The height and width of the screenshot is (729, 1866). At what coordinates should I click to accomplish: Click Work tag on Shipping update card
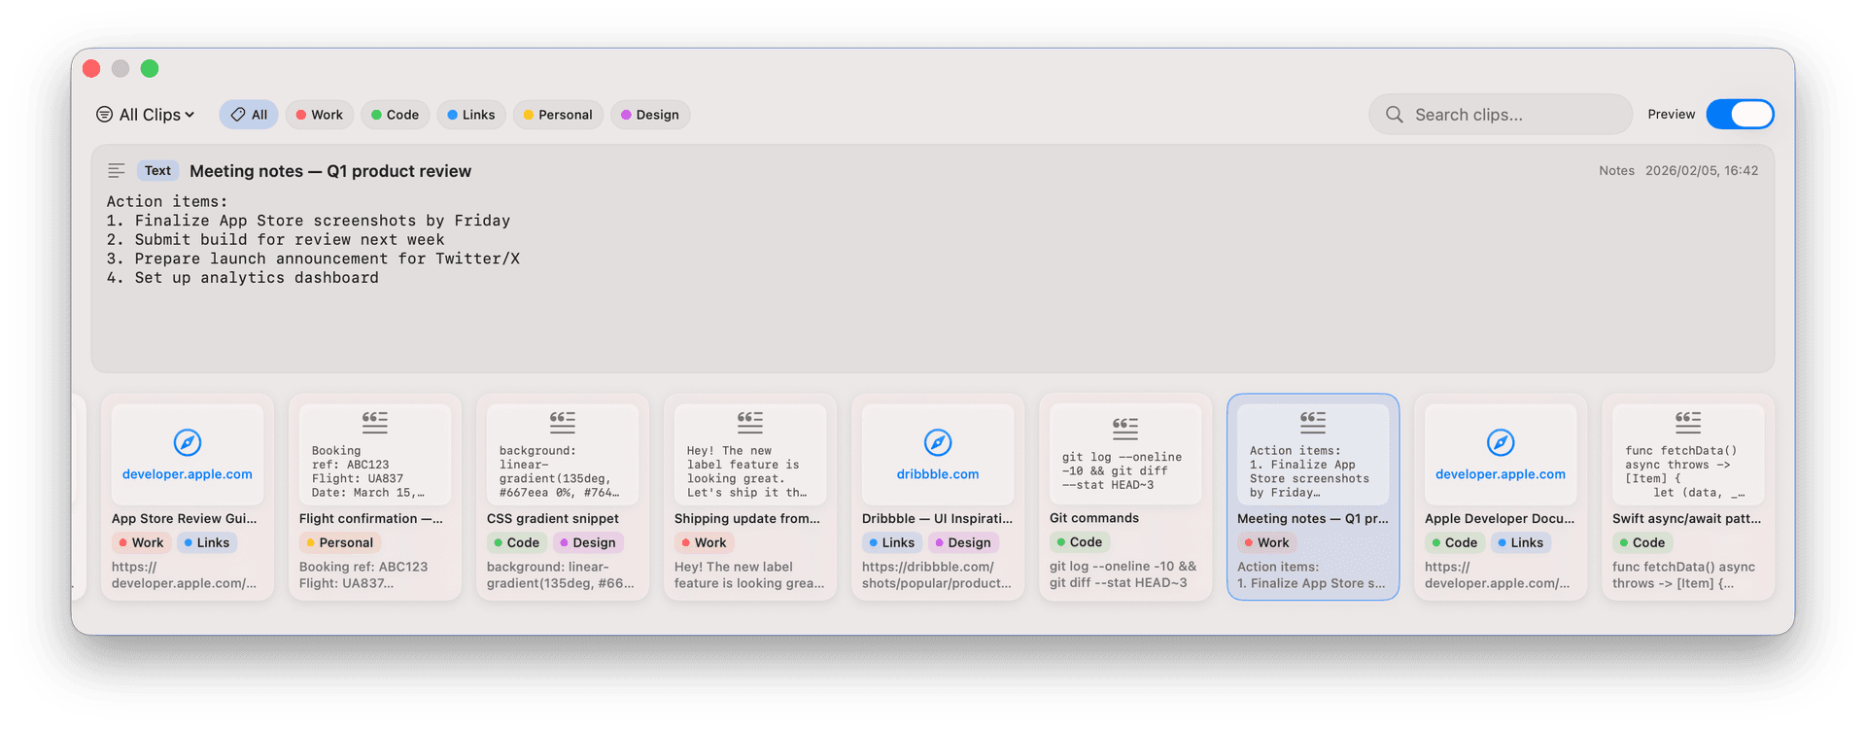coord(704,543)
